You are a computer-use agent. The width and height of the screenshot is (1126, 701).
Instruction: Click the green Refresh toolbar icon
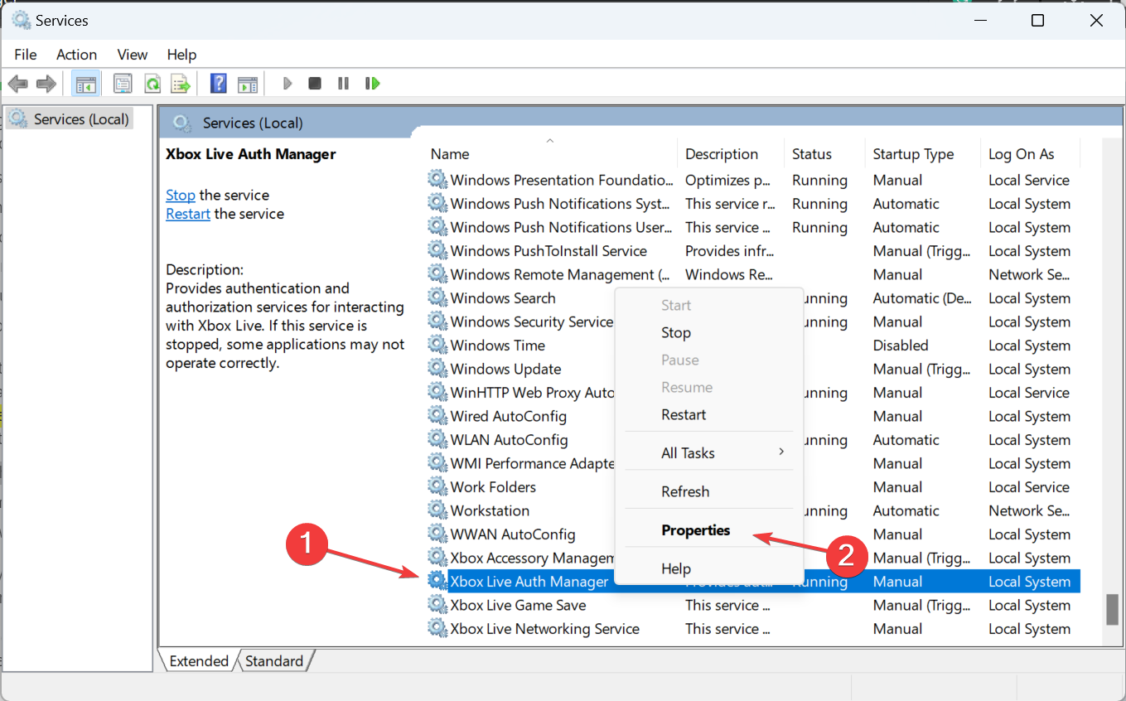tap(152, 84)
